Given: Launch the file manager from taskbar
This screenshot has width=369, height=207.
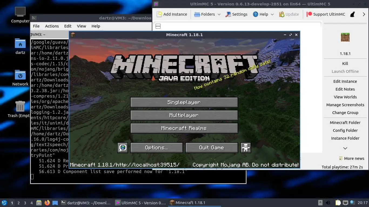Looking at the screenshot, I should 39,203.
